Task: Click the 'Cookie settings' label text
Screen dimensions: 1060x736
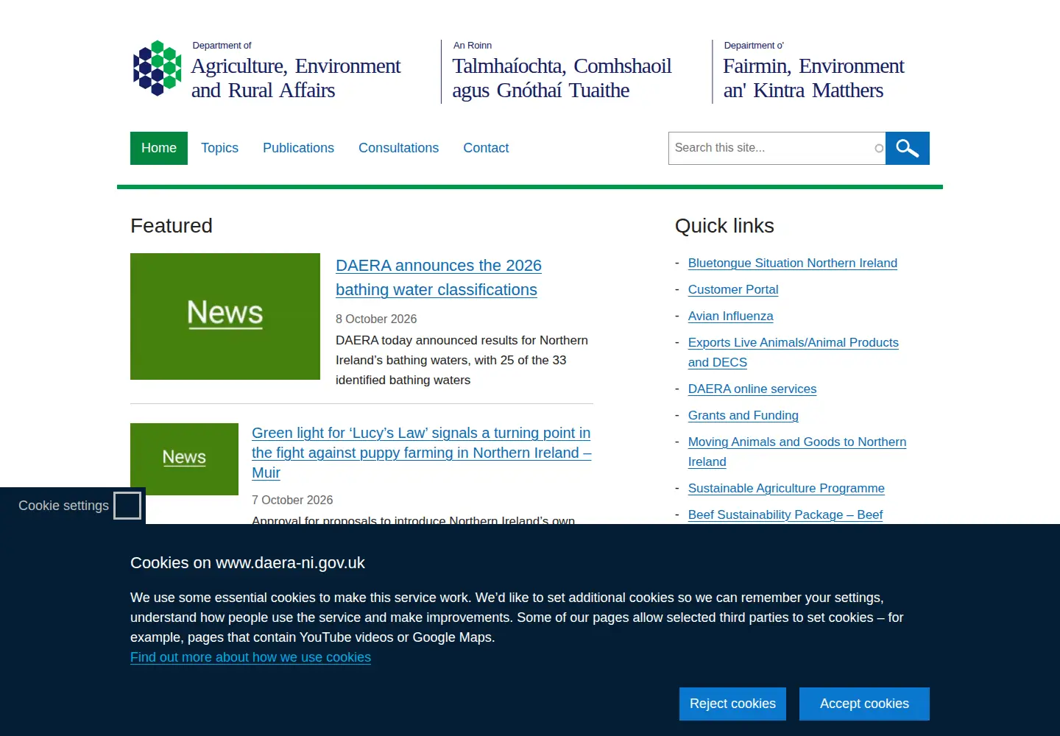Action: [63, 506]
